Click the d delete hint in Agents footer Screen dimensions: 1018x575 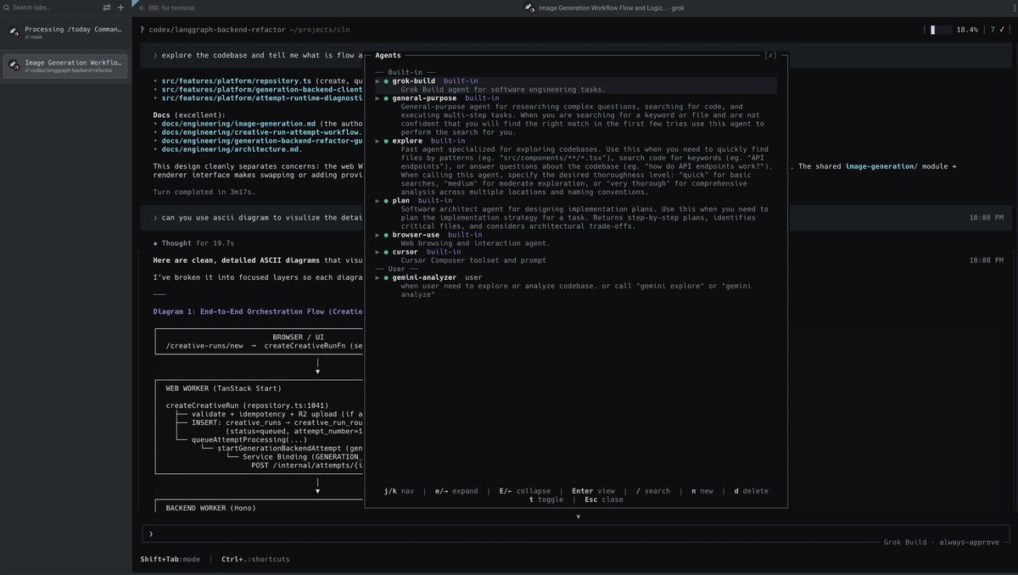752,491
